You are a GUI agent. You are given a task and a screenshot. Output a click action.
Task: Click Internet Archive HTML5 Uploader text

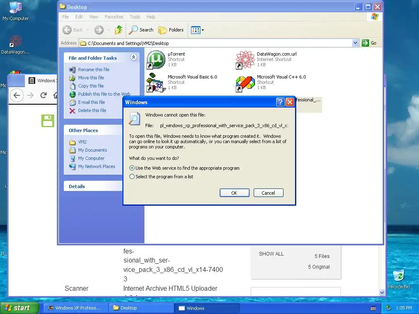point(170,289)
